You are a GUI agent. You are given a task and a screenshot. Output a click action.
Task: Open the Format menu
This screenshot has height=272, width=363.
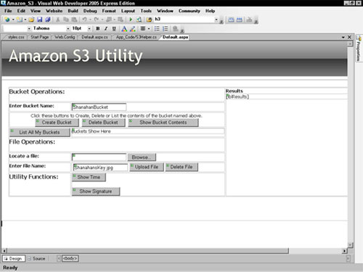click(109, 11)
